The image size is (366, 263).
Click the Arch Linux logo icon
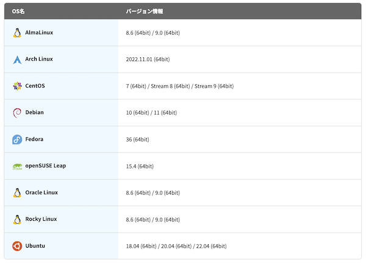tap(17, 60)
